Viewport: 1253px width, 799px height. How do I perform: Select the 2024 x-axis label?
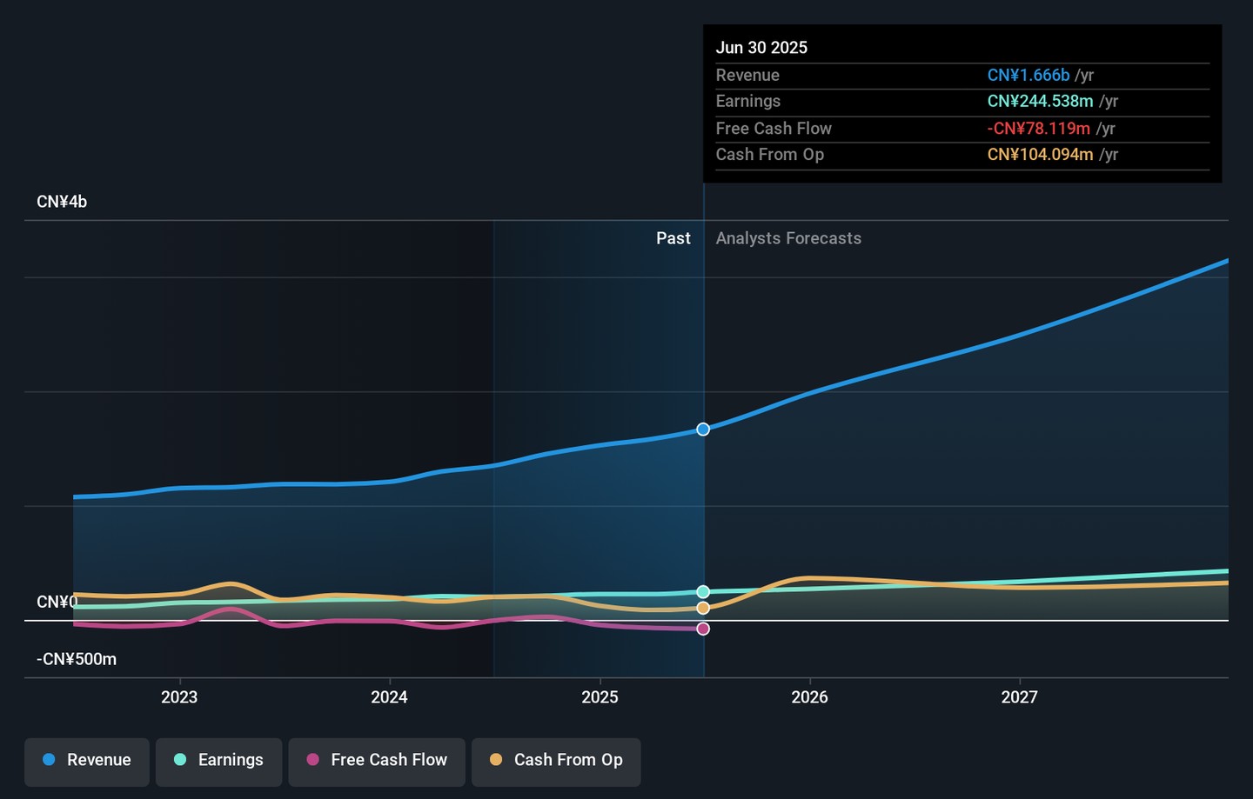389,697
